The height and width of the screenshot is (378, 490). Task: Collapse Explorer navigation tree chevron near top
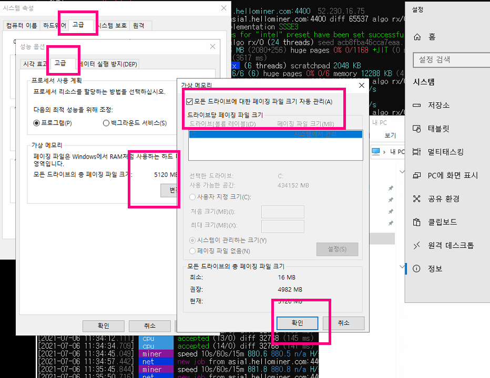[402, 172]
